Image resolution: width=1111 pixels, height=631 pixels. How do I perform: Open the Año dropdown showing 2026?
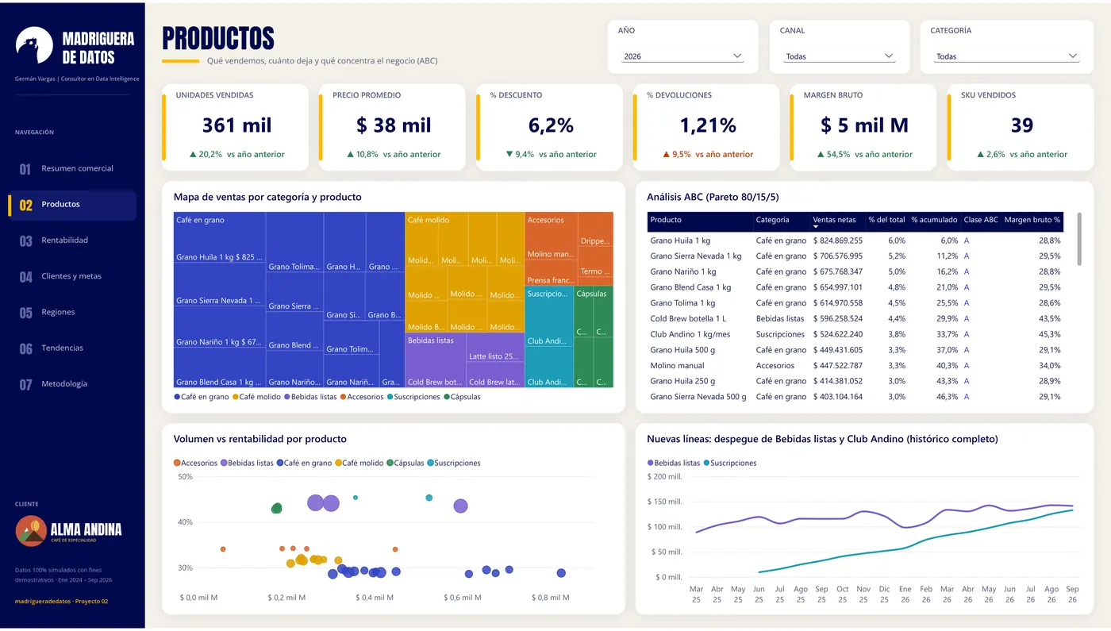point(682,56)
